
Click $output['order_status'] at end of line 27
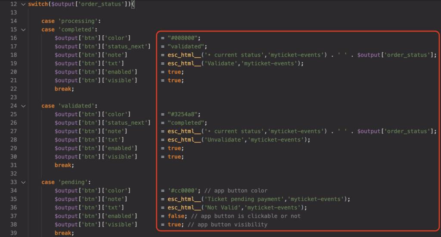coord(395,132)
